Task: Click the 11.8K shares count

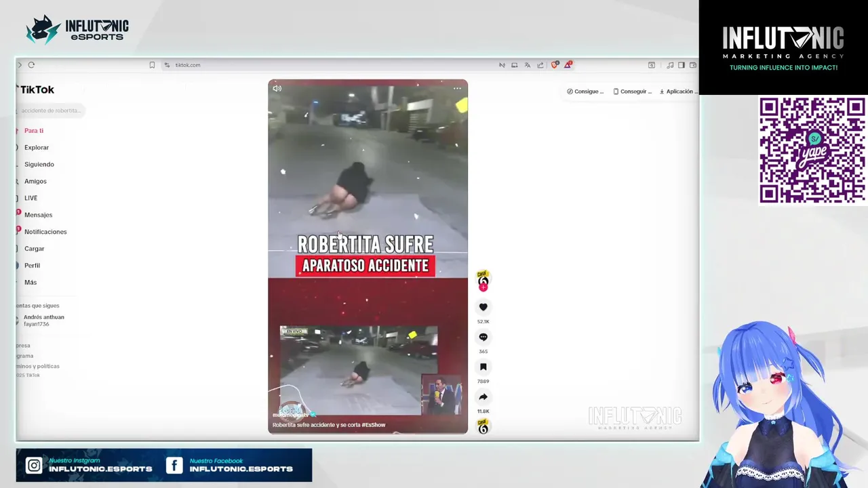Action: (x=483, y=411)
